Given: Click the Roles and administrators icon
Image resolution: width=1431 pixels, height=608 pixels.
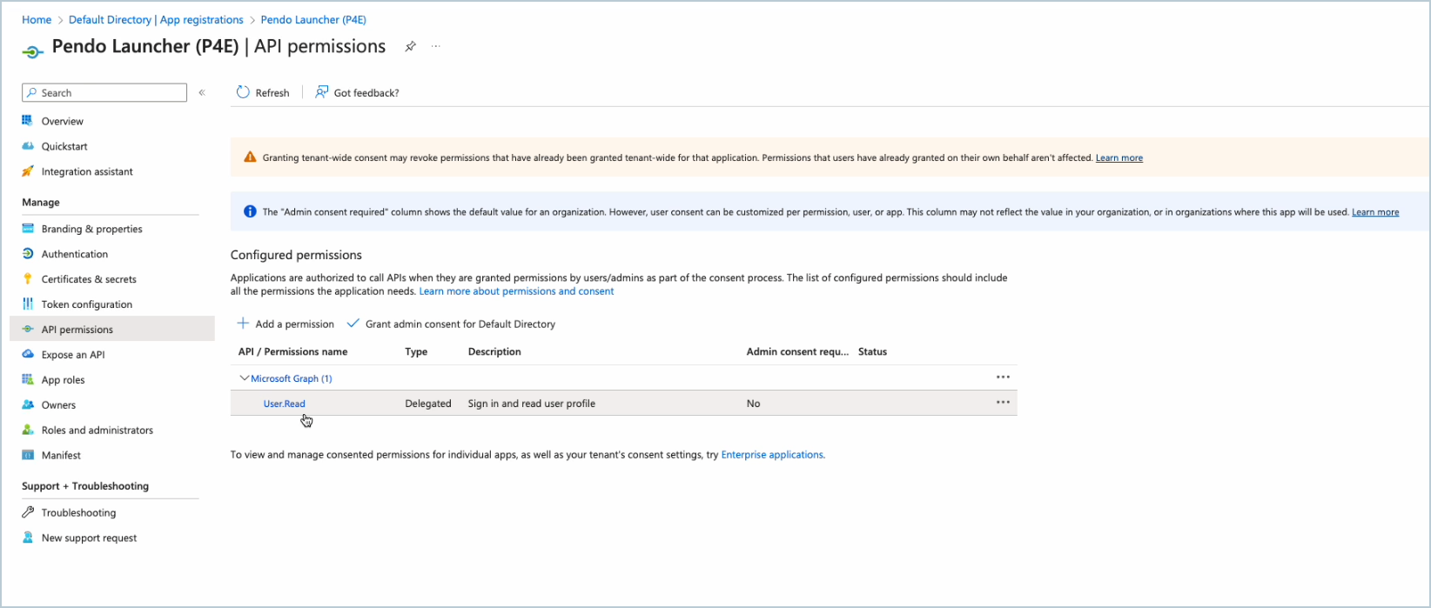Looking at the screenshot, I should click(x=27, y=430).
